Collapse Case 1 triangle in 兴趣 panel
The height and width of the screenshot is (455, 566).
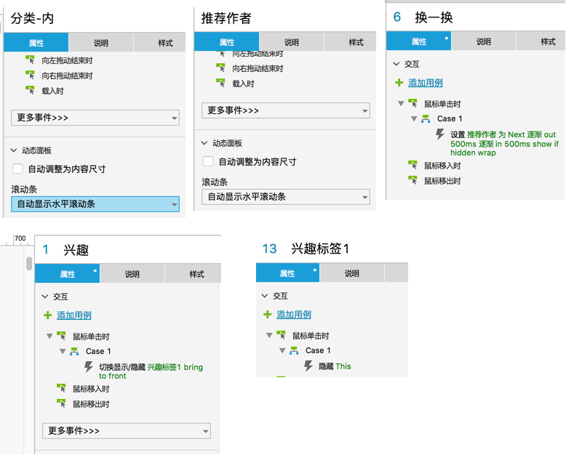coord(63,351)
